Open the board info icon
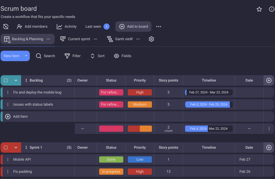 [x=272, y=9]
